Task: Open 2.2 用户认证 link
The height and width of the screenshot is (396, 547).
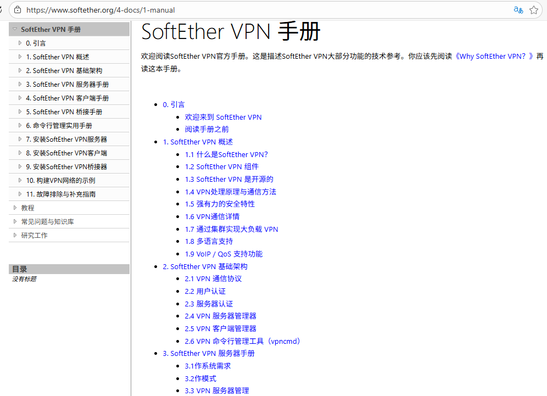Action: pos(205,291)
